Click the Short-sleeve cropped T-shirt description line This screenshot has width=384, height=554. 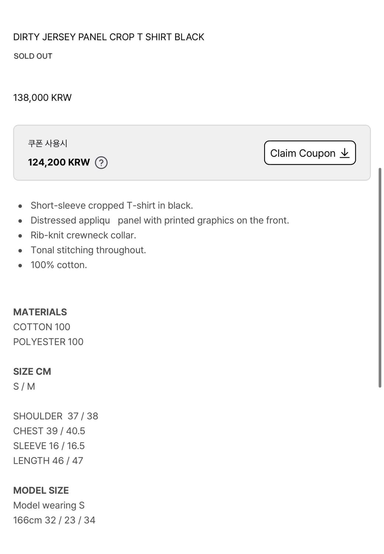click(112, 205)
